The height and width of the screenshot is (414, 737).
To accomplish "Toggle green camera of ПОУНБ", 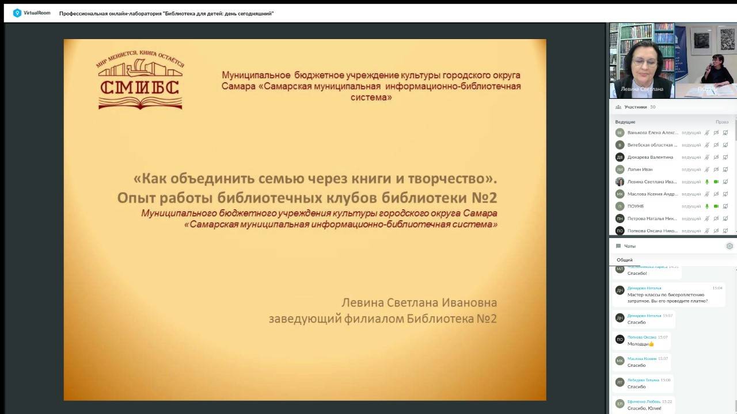I will click(716, 206).
